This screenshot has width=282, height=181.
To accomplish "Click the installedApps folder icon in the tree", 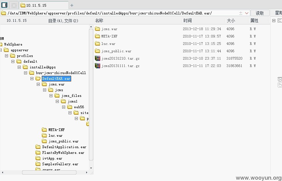I will click(x=25, y=67).
